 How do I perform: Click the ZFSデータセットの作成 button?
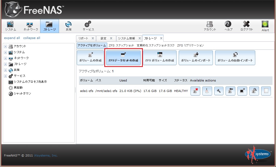point(123,58)
